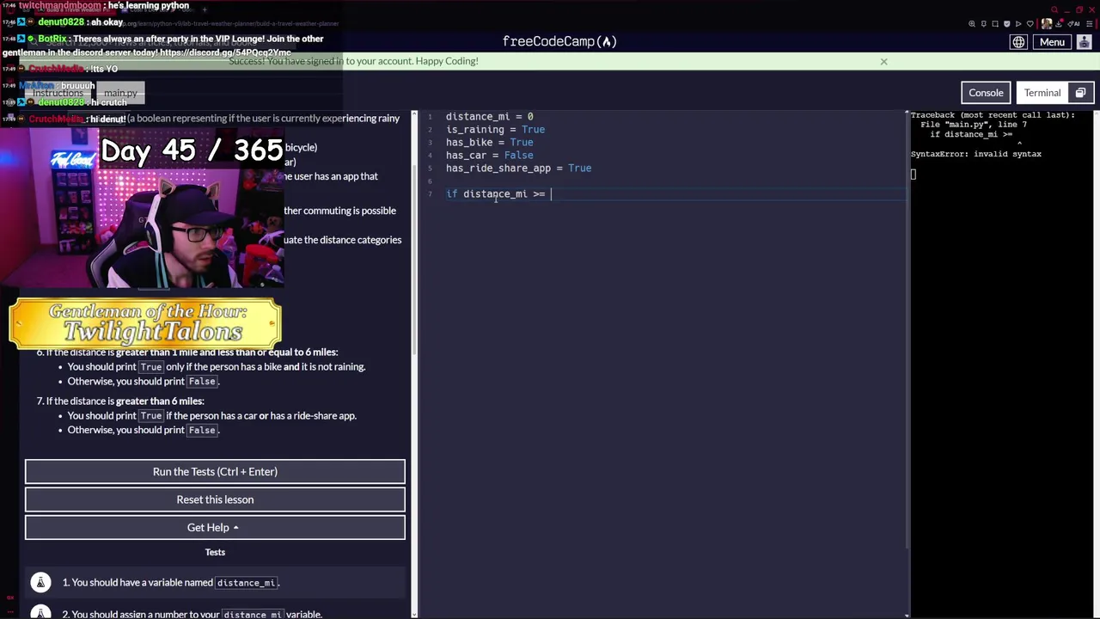Click the 'has_ride_share_app = True' code line
This screenshot has height=619, width=1100.
(518, 169)
